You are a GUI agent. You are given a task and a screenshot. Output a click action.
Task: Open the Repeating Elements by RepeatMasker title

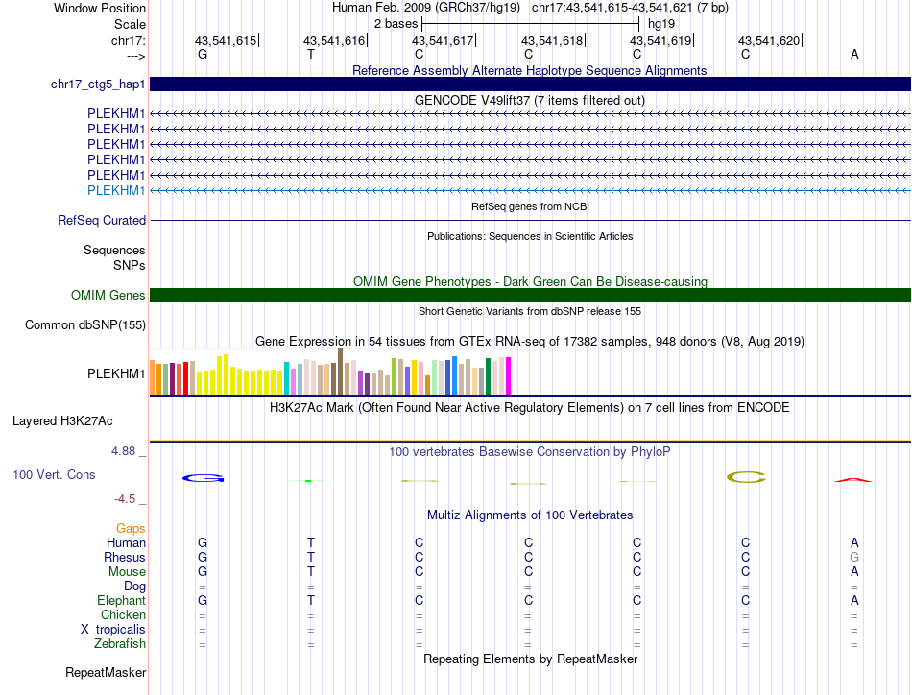click(531, 659)
